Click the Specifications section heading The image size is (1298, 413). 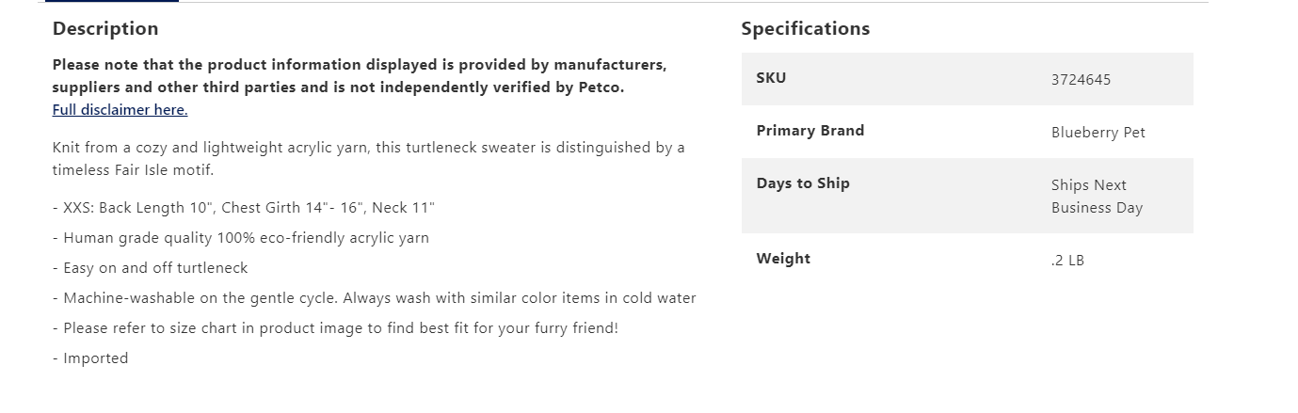805,29
